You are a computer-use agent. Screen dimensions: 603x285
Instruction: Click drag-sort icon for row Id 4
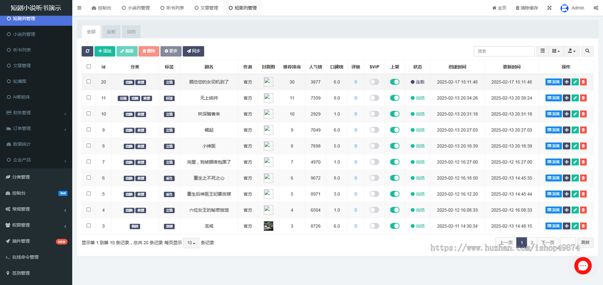point(566,210)
